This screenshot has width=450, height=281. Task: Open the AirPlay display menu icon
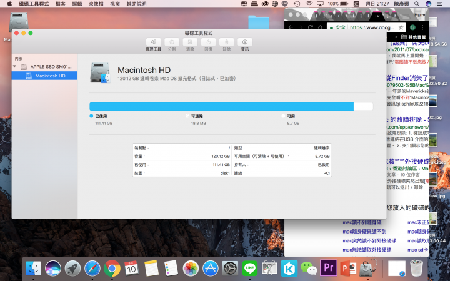click(x=320, y=4)
